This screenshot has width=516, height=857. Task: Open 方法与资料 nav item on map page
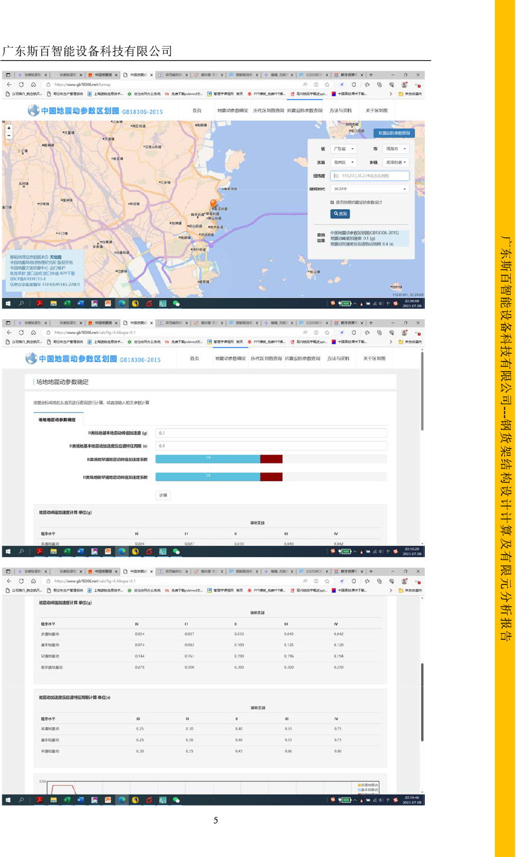pos(341,110)
